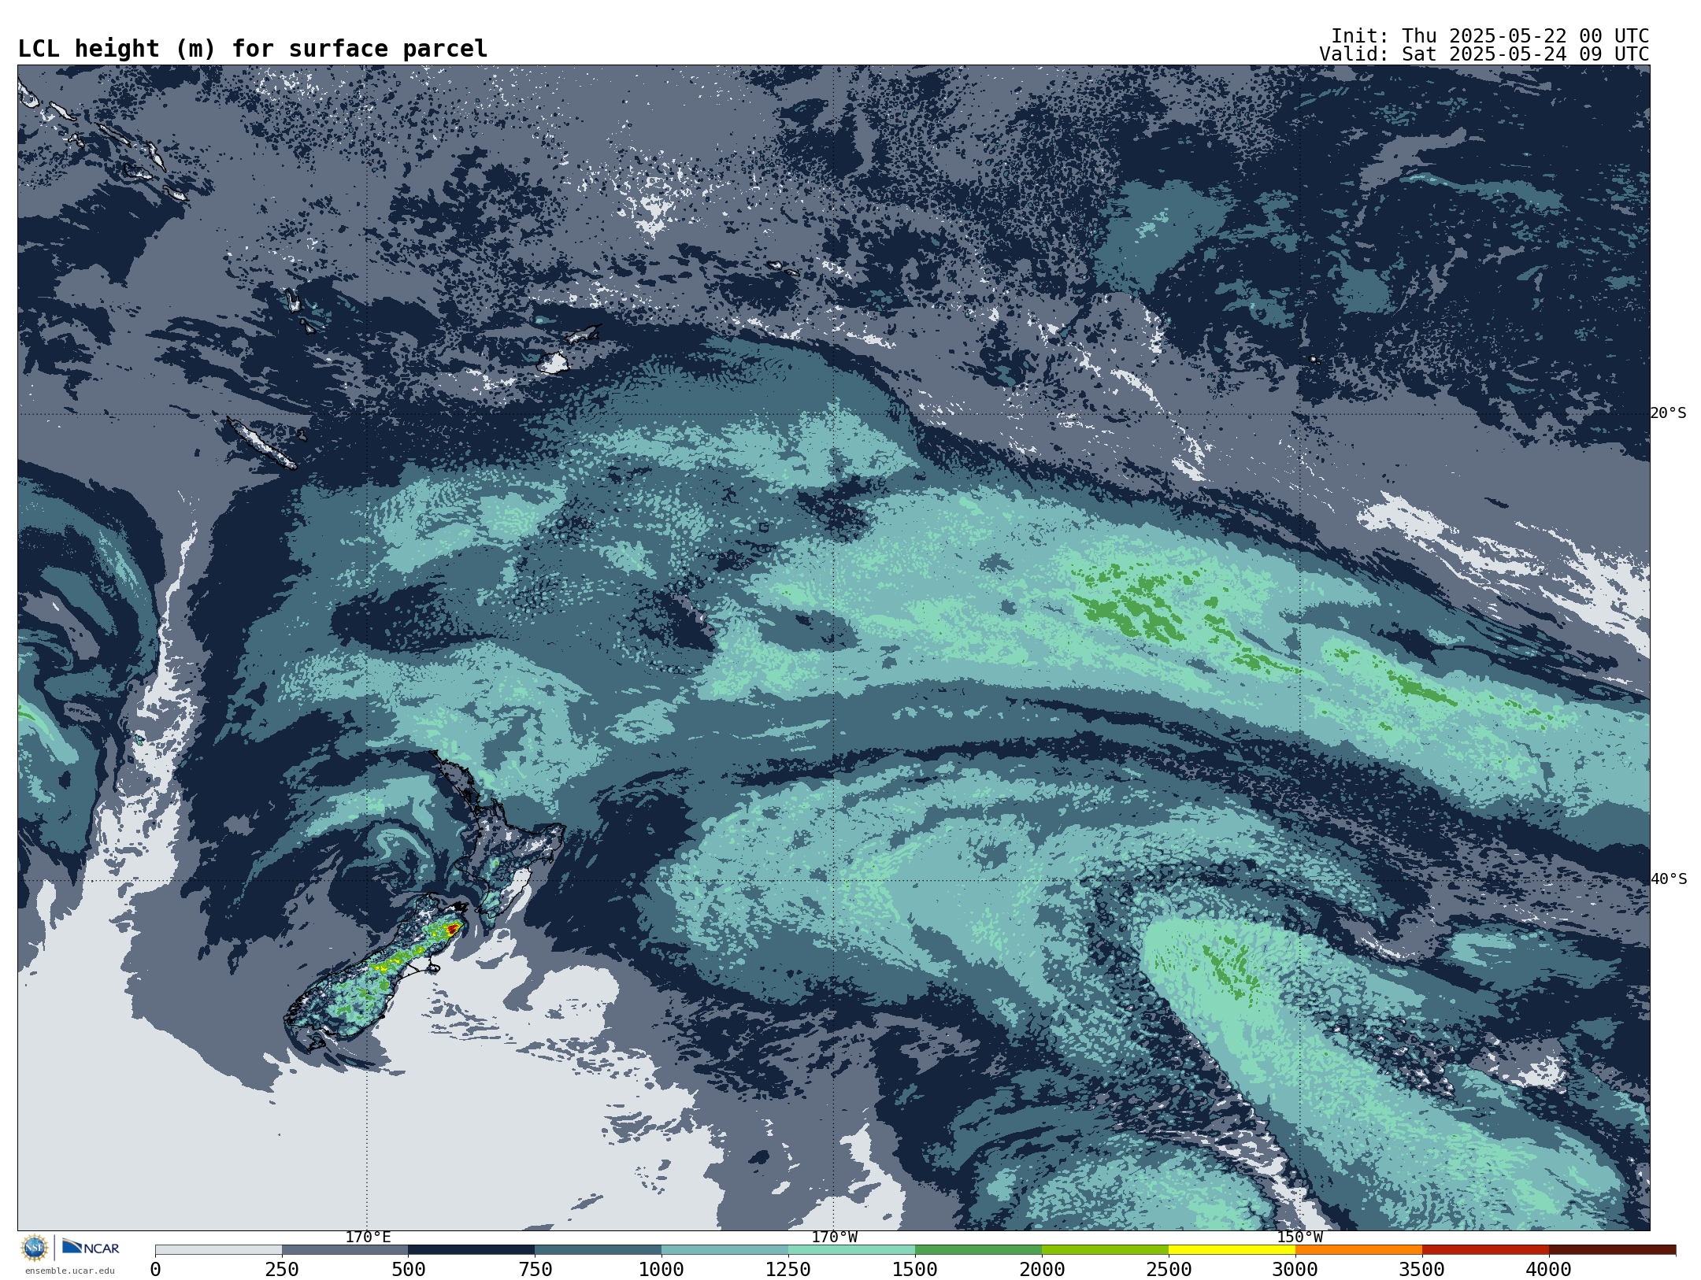Click the 2000–2500 lime green colorbar segment
1701x1280 pixels.
click(x=1105, y=1250)
